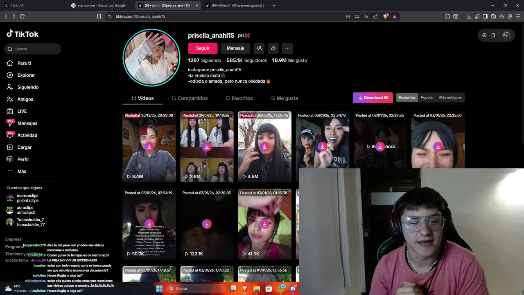Image resolution: width=524 pixels, height=295 pixels.
Task: Reload the page
Action: pos(22,16)
